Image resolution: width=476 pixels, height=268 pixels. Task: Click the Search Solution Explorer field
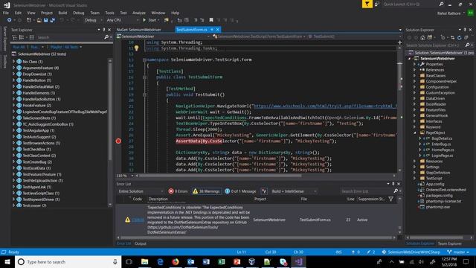[435, 45]
